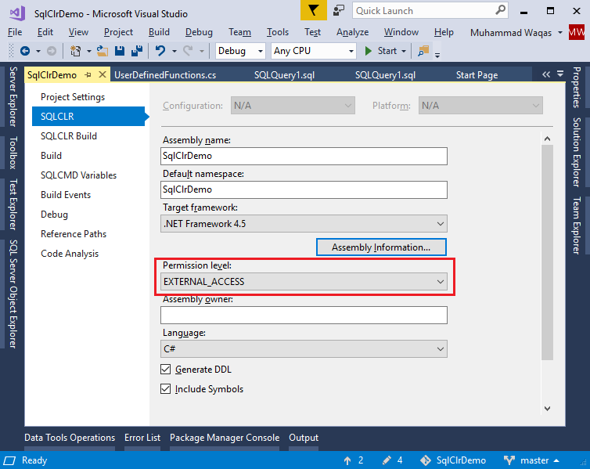Image resolution: width=590 pixels, height=469 pixels.
Task: Open the Error List panel tab
Action: [142, 438]
